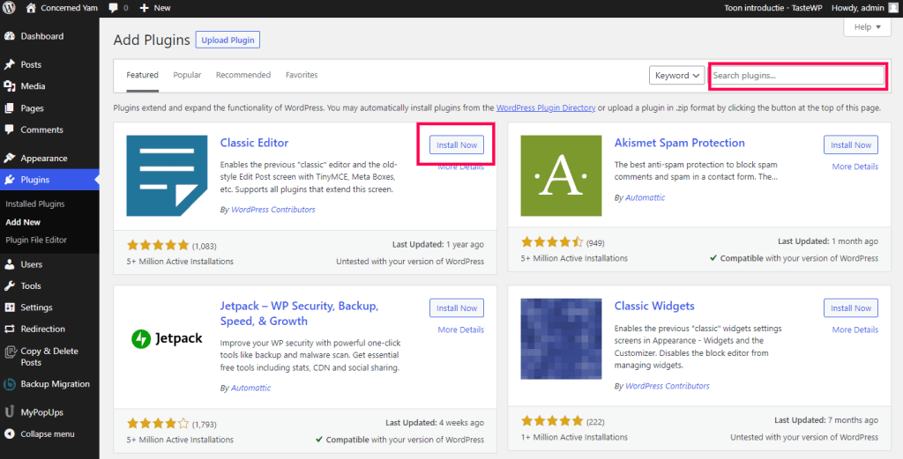Screen dimensions: 903x459
Task: Click WordPress Contributors author link under Classic Widgets
Action: coord(668,387)
